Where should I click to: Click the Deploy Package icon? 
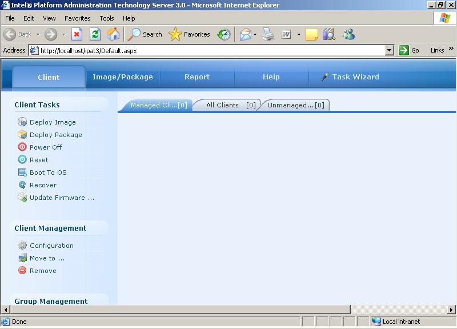pyautogui.click(x=22, y=135)
